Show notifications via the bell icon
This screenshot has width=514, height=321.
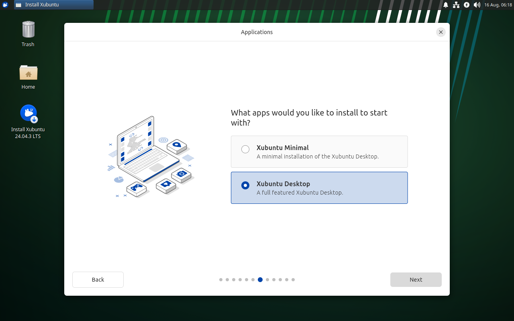[446, 5]
